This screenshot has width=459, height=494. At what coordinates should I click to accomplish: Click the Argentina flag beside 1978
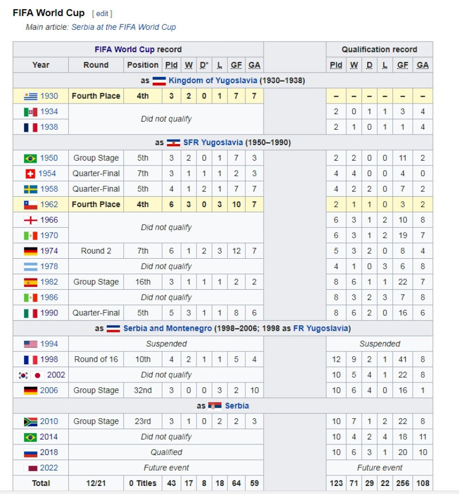coord(30,266)
